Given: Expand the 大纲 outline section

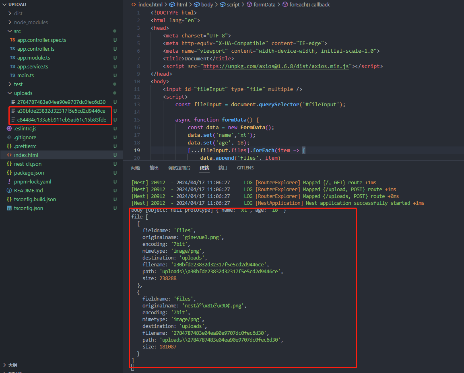Looking at the screenshot, I should coord(4,365).
